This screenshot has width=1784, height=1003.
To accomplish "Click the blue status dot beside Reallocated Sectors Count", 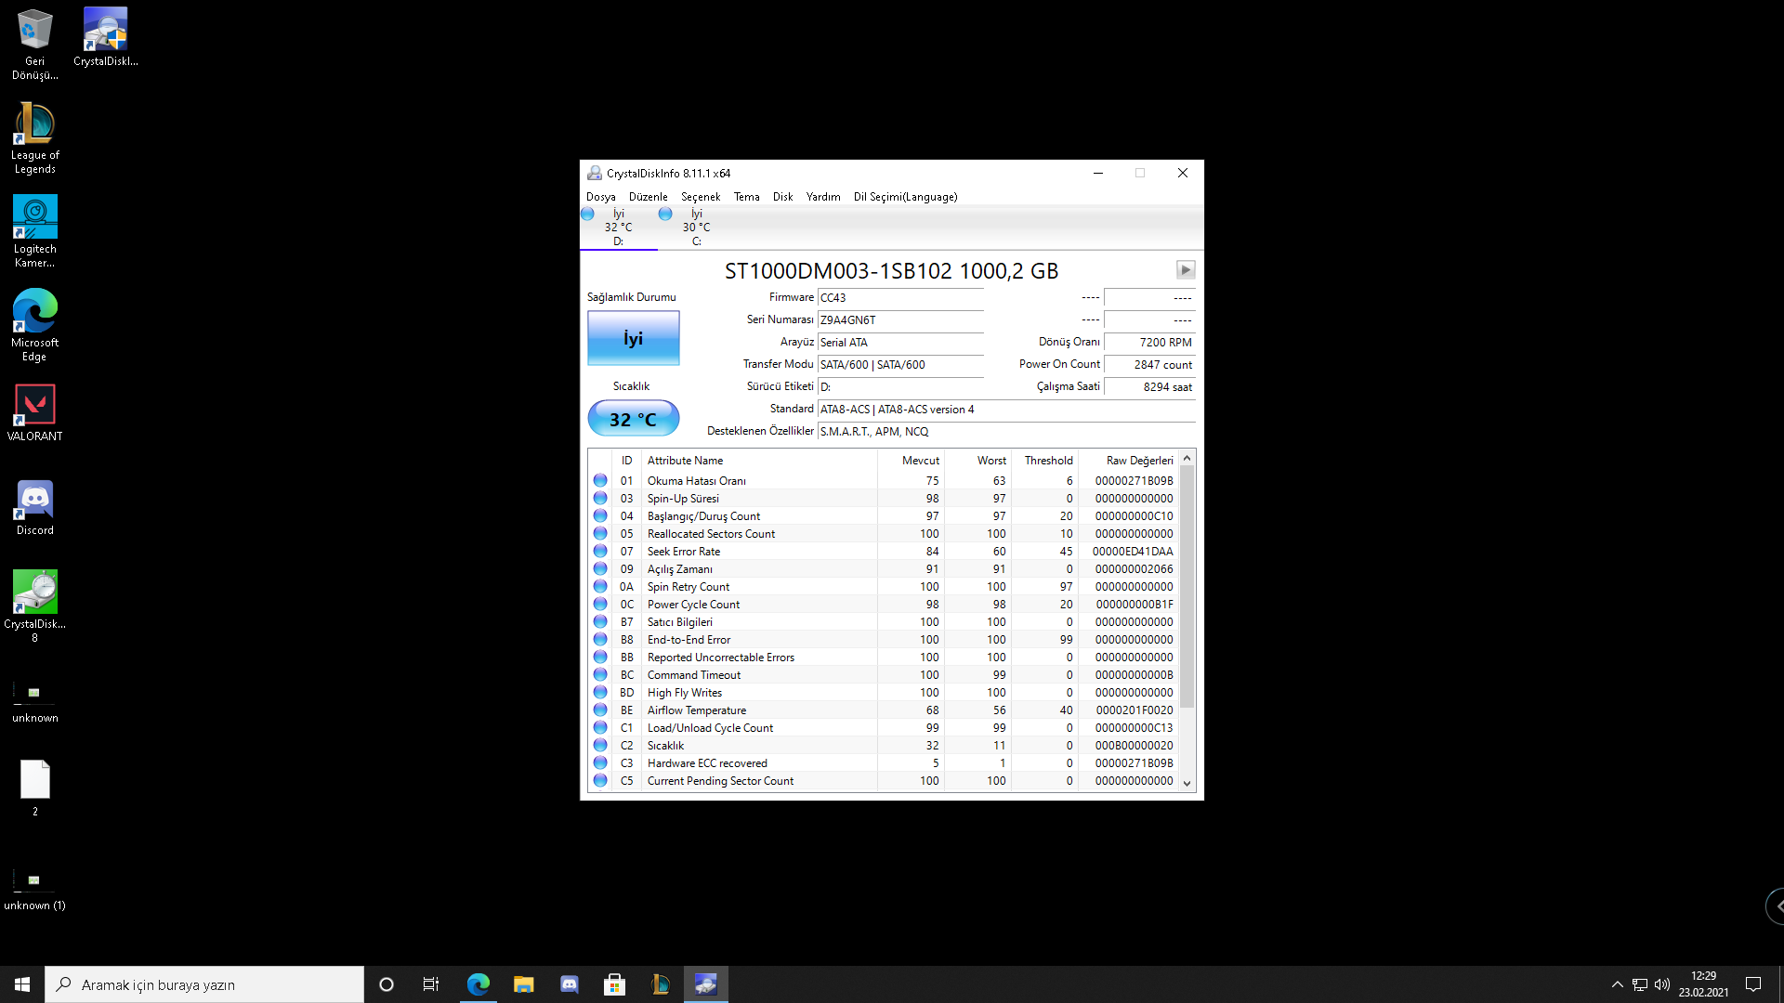I will point(599,533).
